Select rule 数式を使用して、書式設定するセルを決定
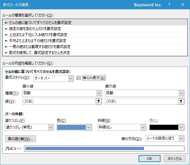The height and width of the screenshot is (165, 190). (95, 52)
